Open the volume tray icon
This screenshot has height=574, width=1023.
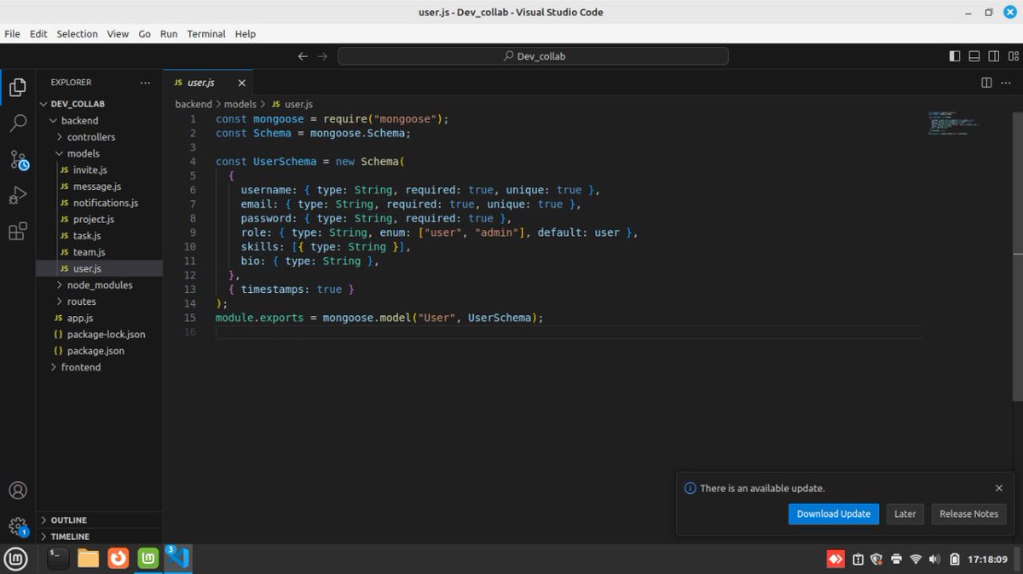934,560
